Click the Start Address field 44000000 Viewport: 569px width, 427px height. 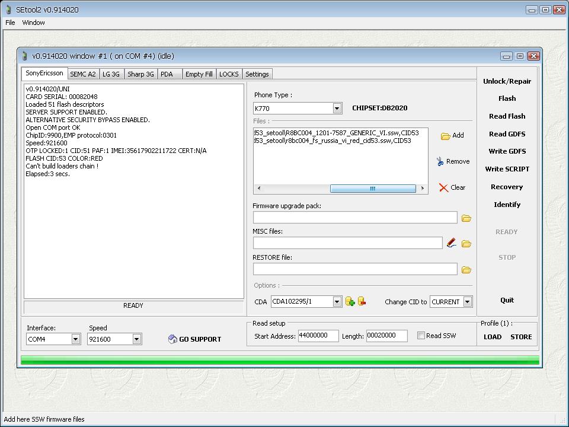318,336
